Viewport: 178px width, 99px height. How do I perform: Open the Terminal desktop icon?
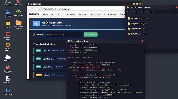tap(8, 3)
